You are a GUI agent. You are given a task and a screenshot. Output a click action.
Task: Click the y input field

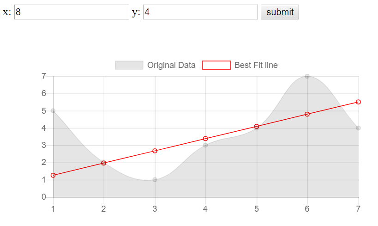[200, 12]
